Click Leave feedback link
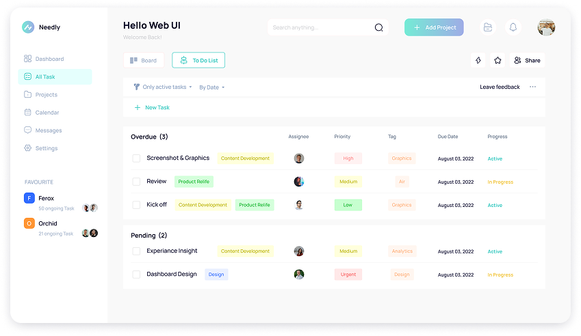581x336 pixels. (x=500, y=87)
